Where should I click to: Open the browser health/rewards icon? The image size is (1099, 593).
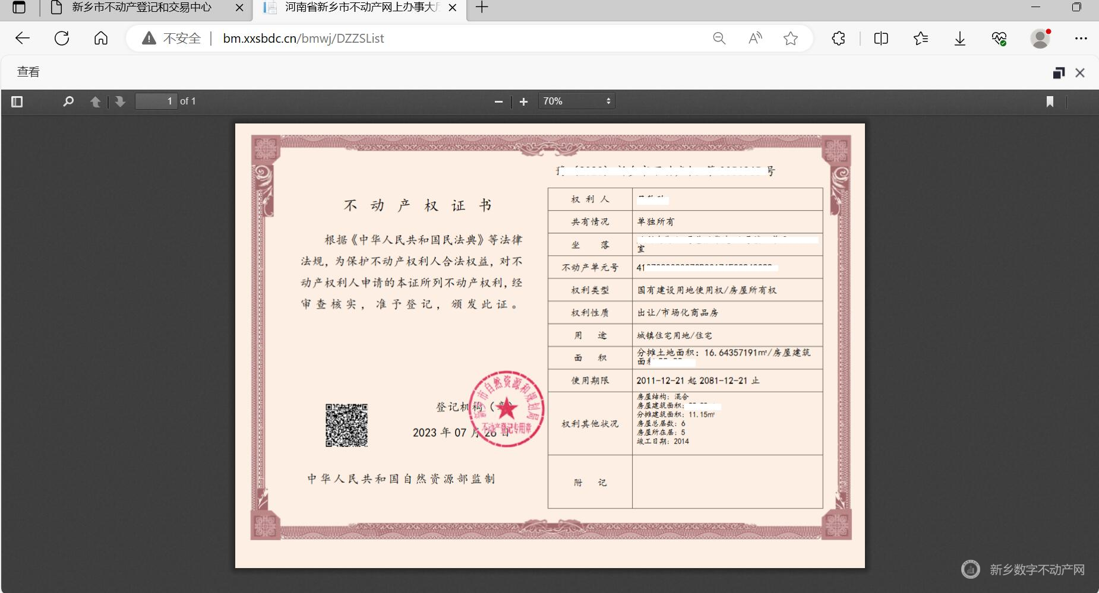pyautogui.click(x=1000, y=38)
